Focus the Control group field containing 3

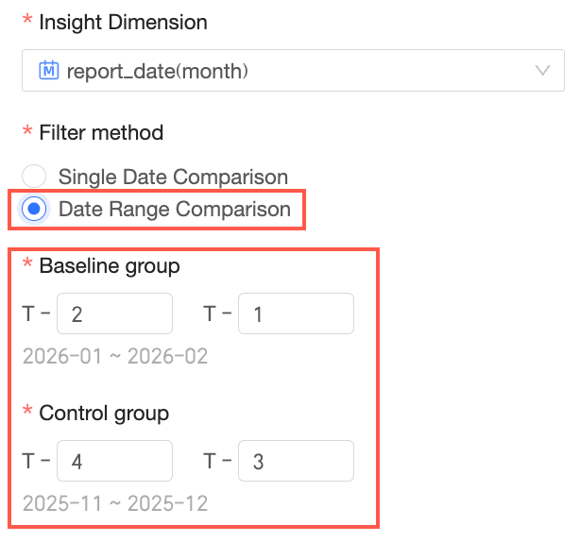point(296,461)
